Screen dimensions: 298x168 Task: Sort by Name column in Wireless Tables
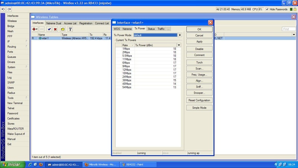click(x=49, y=35)
